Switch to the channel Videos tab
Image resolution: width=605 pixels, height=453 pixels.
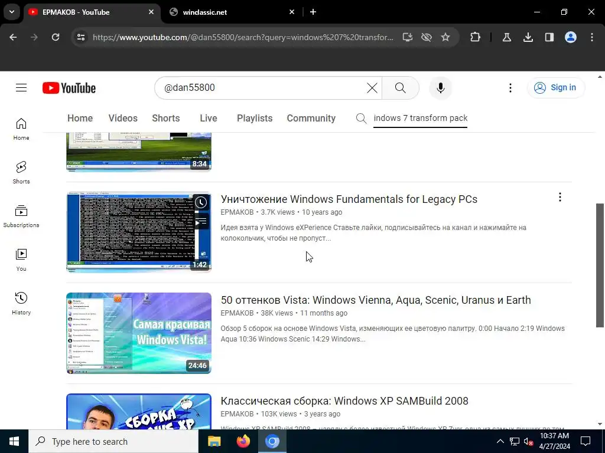(x=123, y=118)
